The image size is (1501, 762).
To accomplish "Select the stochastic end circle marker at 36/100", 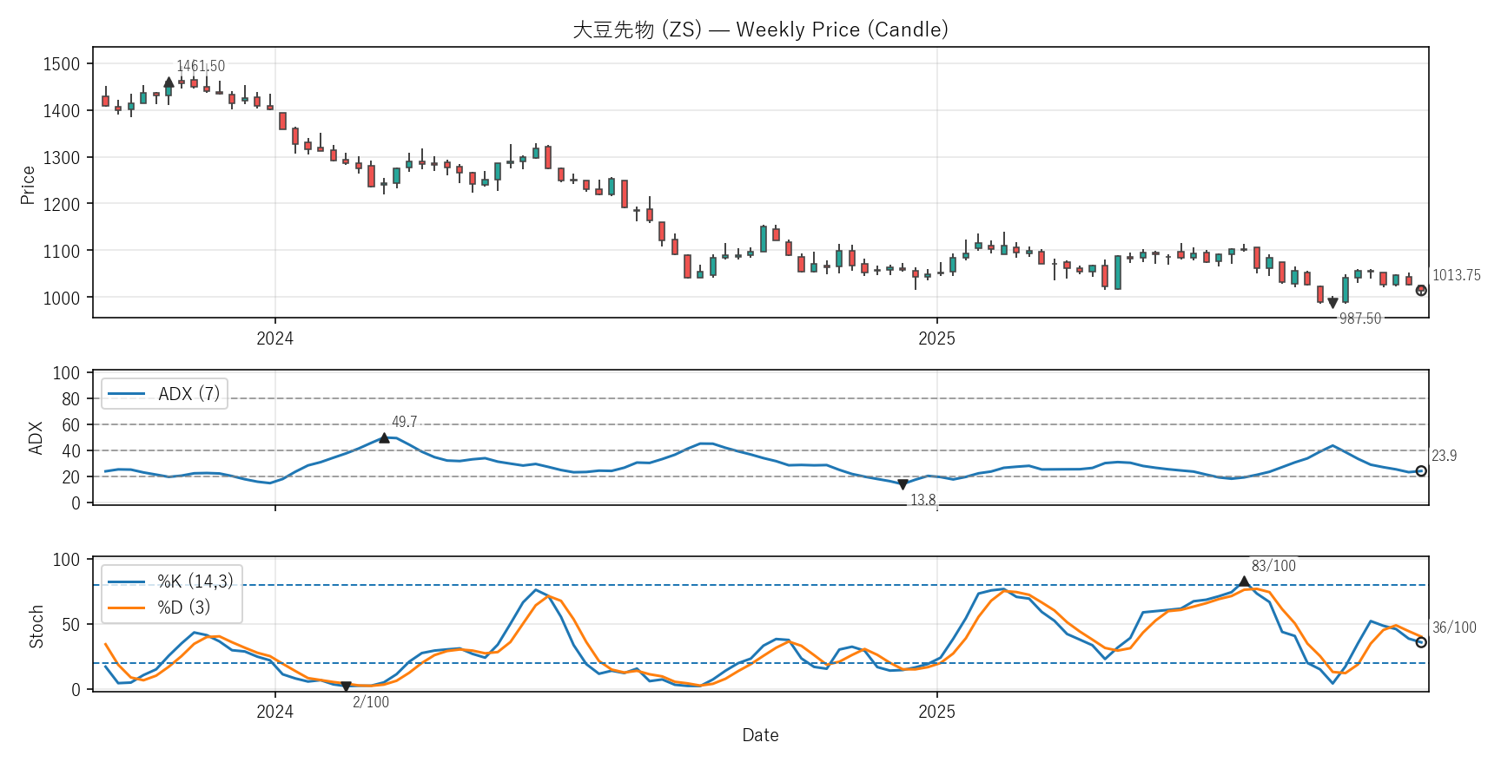I will (x=1421, y=642).
